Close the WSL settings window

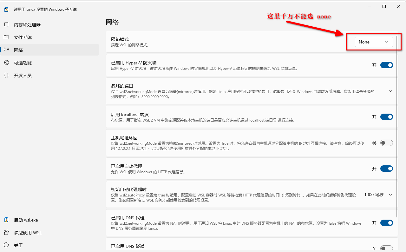(x=399, y=6)
